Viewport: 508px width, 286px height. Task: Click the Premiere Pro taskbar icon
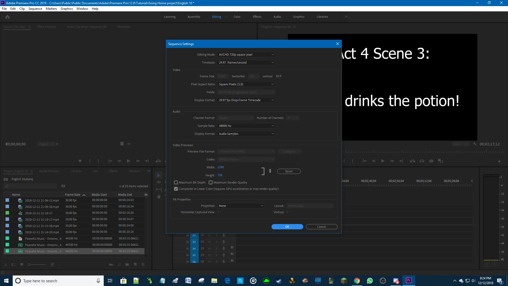click(x=409, y=280)
